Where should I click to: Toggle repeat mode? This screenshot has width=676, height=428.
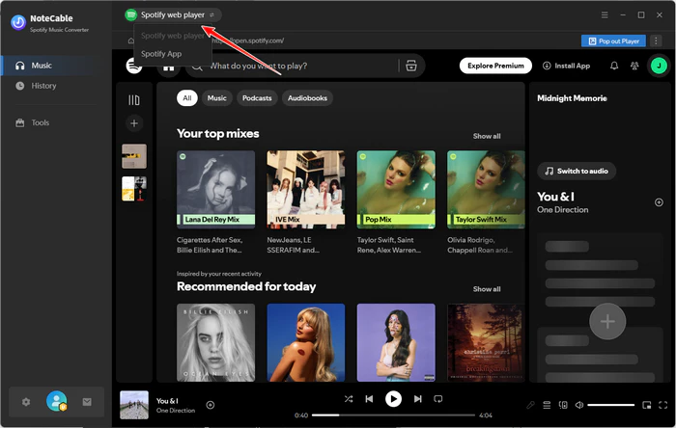coord(438,399)
